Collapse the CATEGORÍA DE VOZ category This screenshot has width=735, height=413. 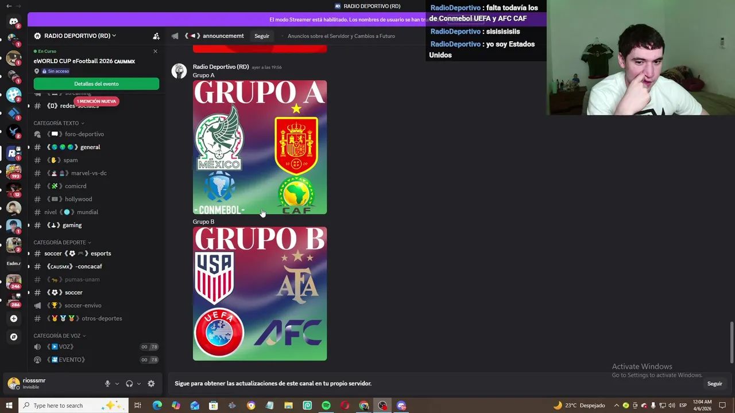[x=60, y=336]
